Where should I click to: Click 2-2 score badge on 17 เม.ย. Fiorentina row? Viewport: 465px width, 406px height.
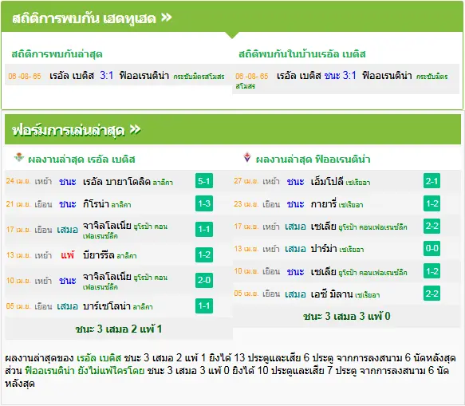click(x=432, y=226)
